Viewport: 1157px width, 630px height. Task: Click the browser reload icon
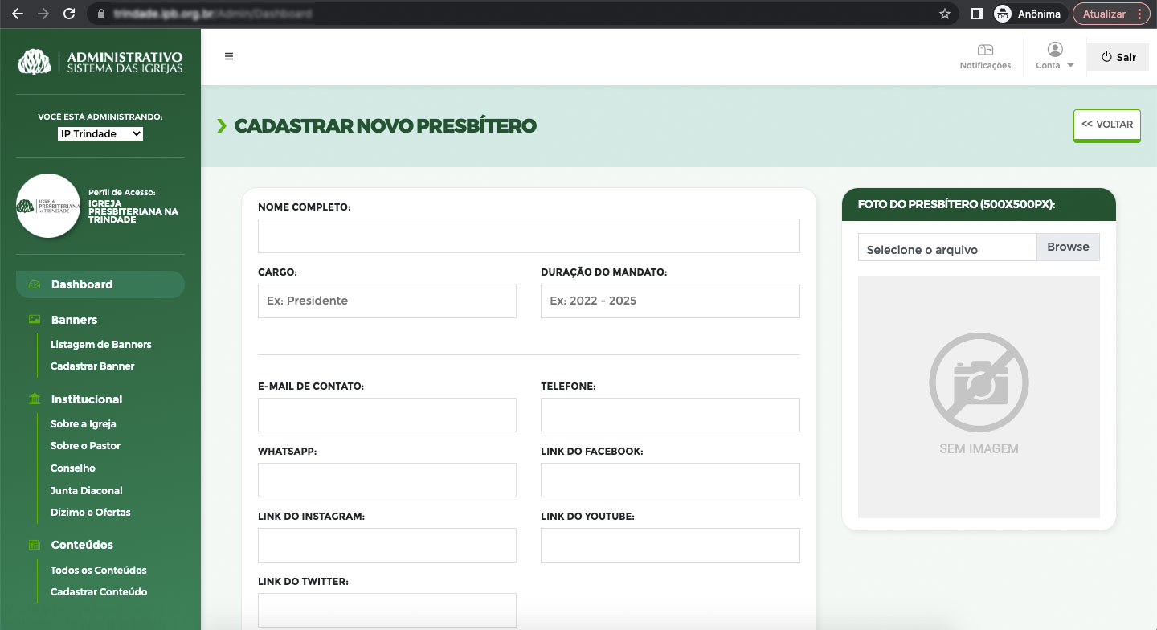click(x=69, y=14)
